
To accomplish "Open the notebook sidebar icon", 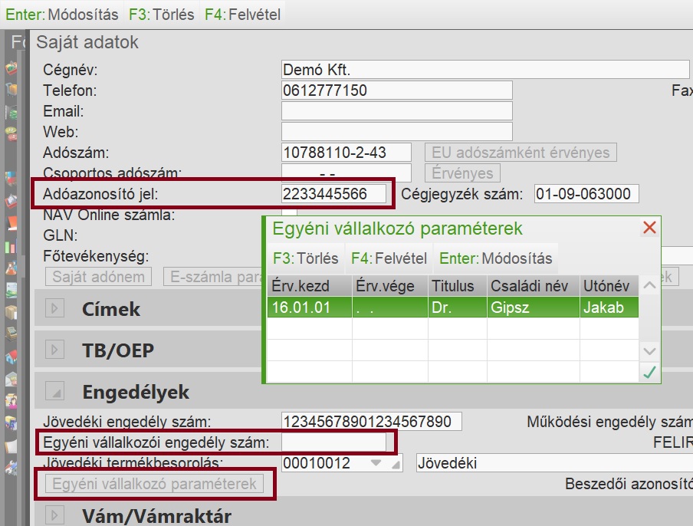I will (11, 445).
